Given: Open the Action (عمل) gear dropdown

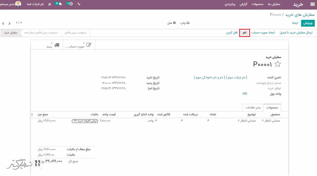Looking at the screenshot, I should (172, 23).
